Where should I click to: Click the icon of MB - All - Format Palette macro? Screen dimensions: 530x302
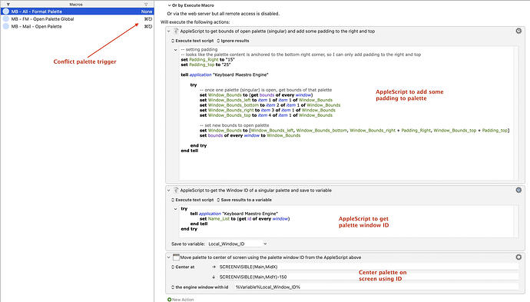(x=5, y=12)
